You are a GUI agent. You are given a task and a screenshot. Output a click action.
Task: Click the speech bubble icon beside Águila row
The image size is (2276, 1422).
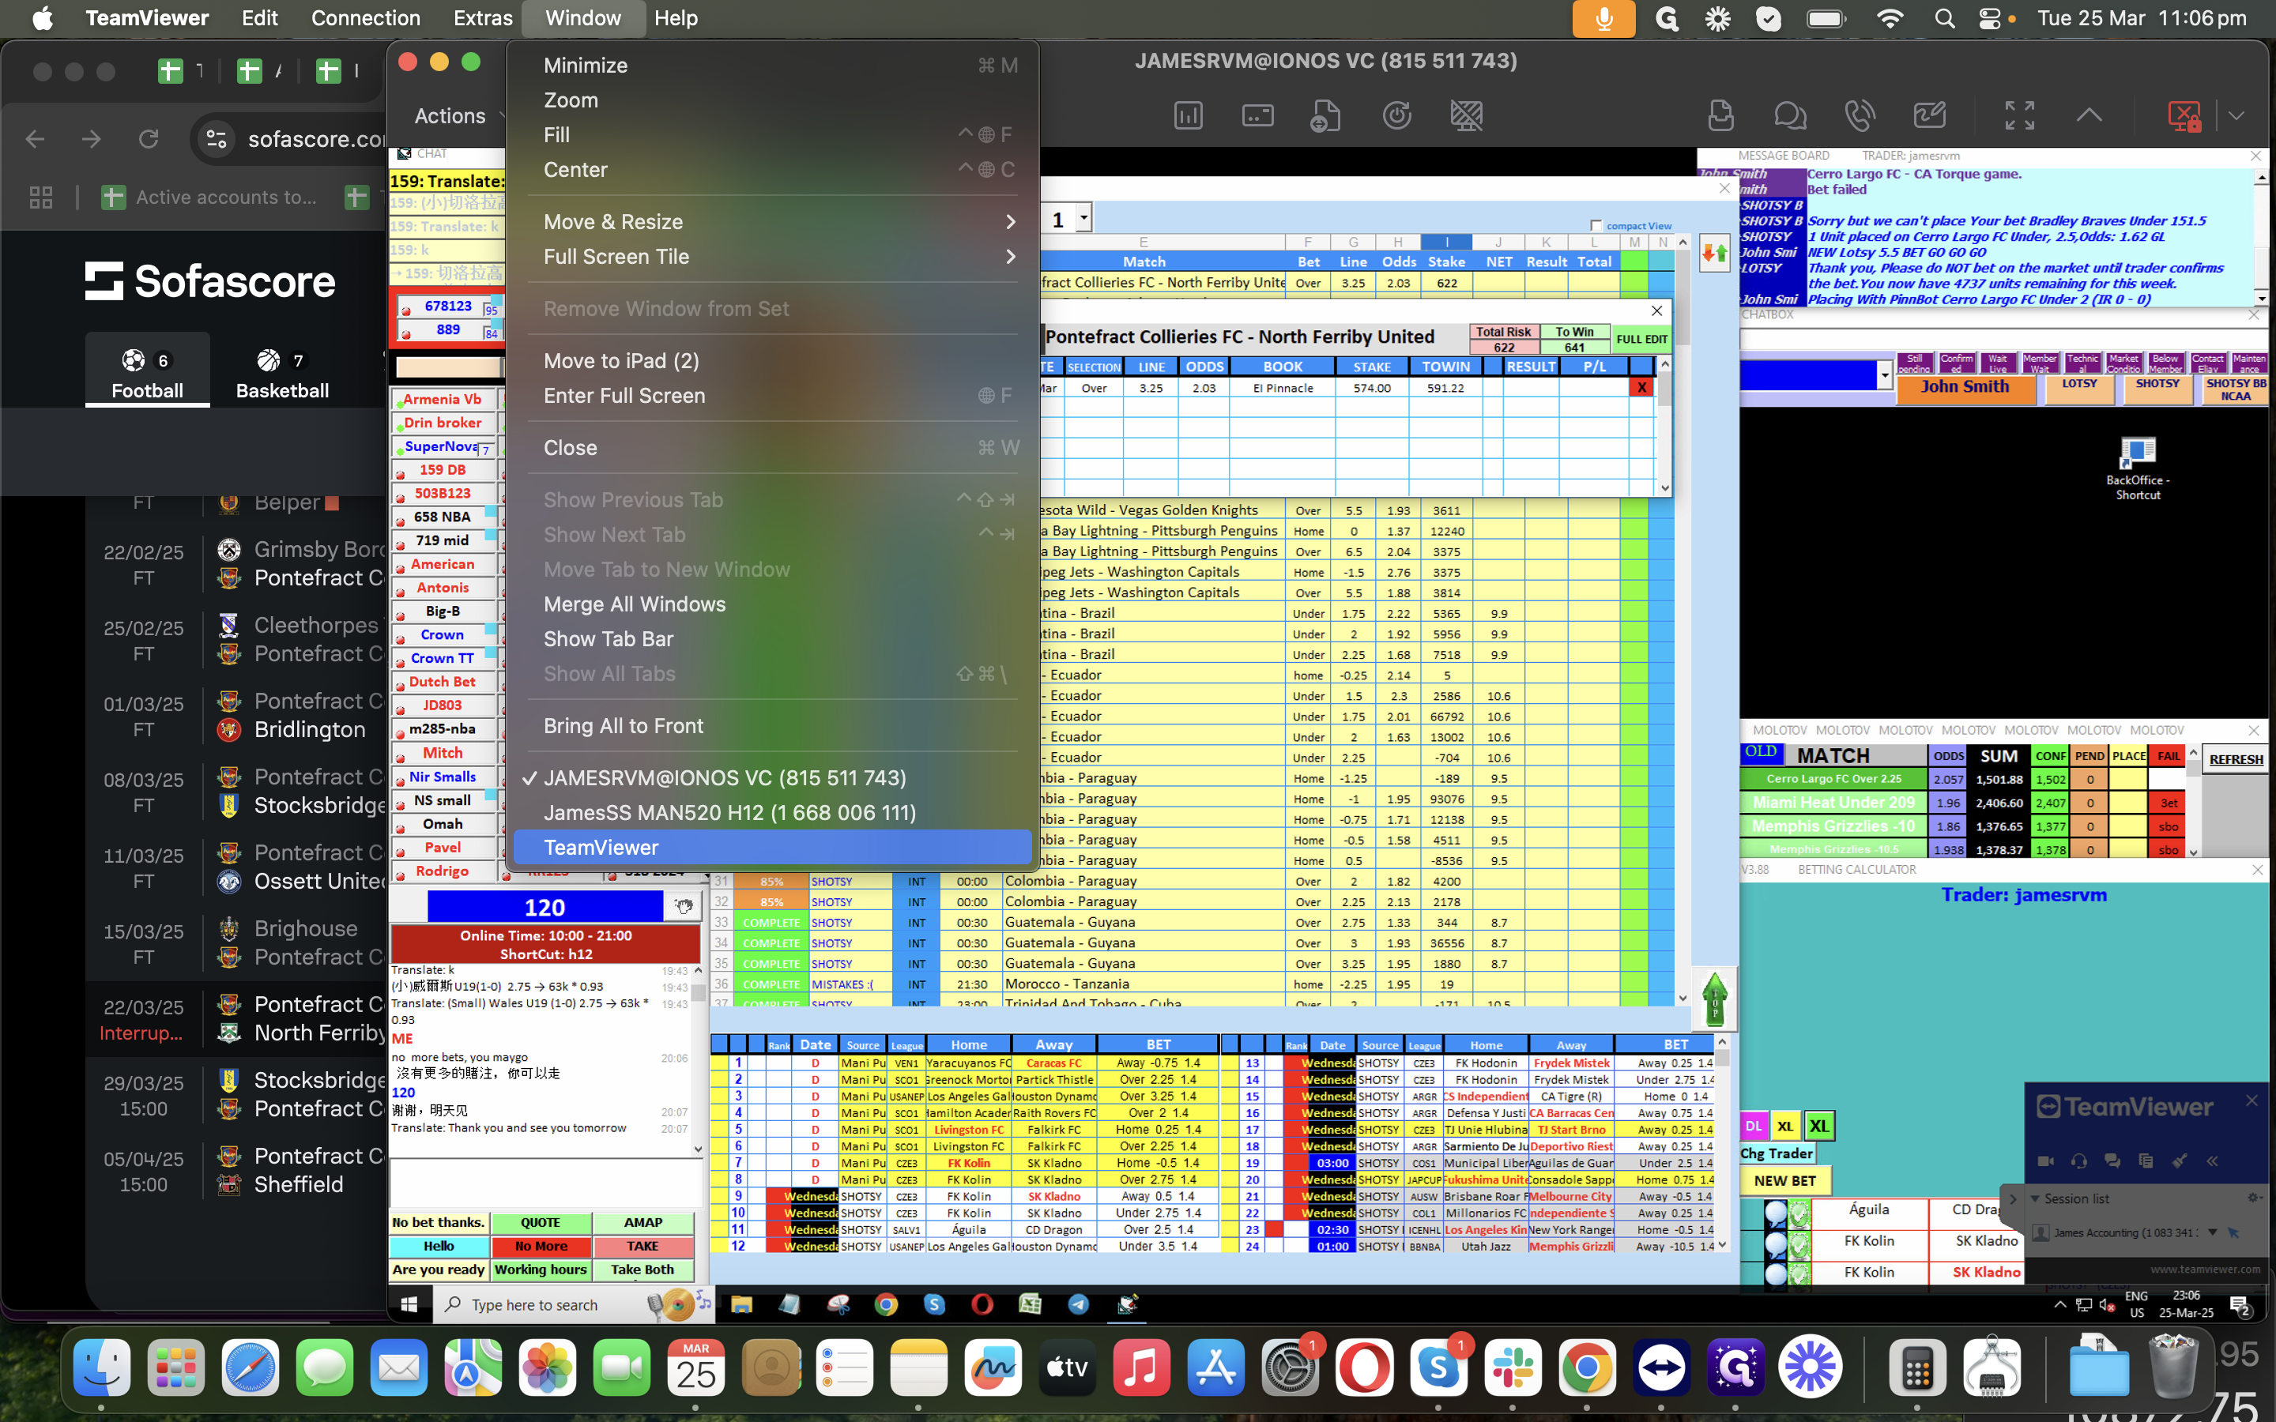pos(1775,1213)
